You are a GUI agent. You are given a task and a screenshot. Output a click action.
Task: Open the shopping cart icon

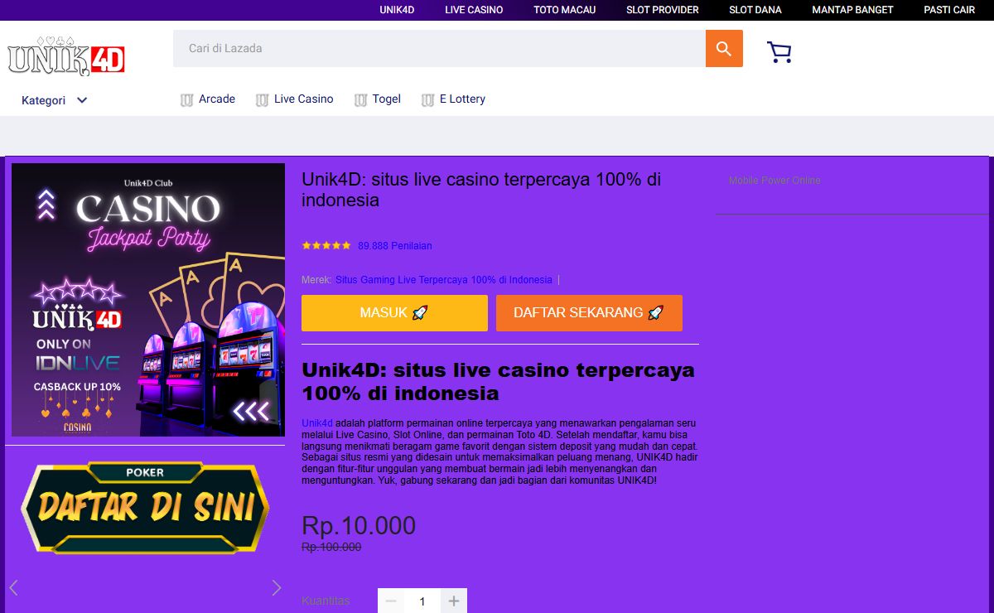(779, 52)
